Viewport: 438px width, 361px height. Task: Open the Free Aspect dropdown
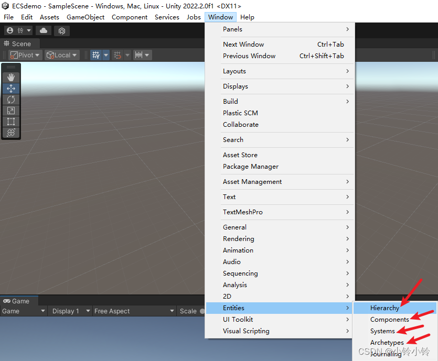click(134, 311)
